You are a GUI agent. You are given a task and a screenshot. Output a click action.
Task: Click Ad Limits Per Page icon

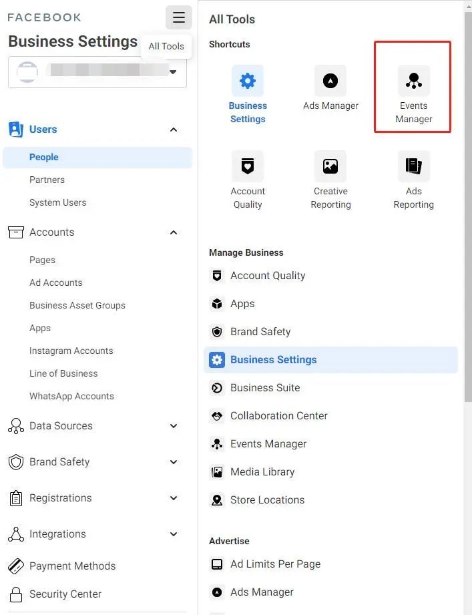(x=217, y=564)
